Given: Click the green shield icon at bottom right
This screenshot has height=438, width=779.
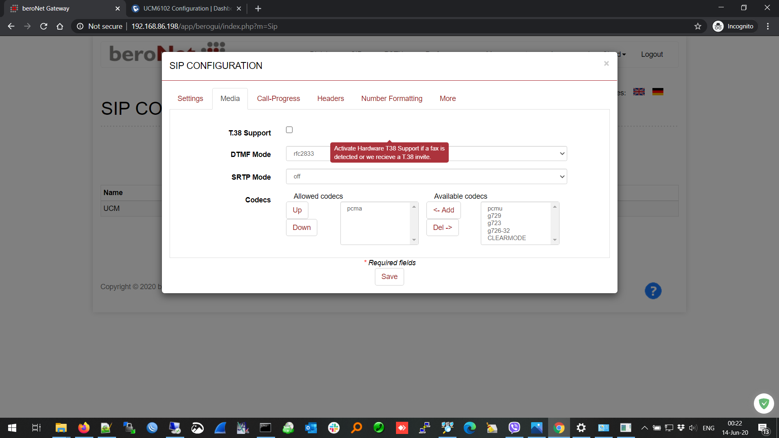Looking at the screenshot, I should pyautogui.click(x=764, y=404).
